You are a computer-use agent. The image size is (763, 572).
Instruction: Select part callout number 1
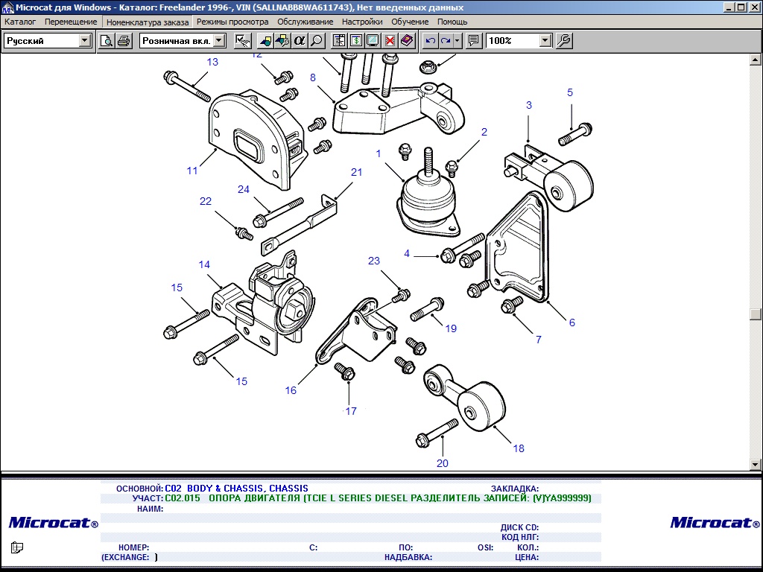tap(379, 153)
